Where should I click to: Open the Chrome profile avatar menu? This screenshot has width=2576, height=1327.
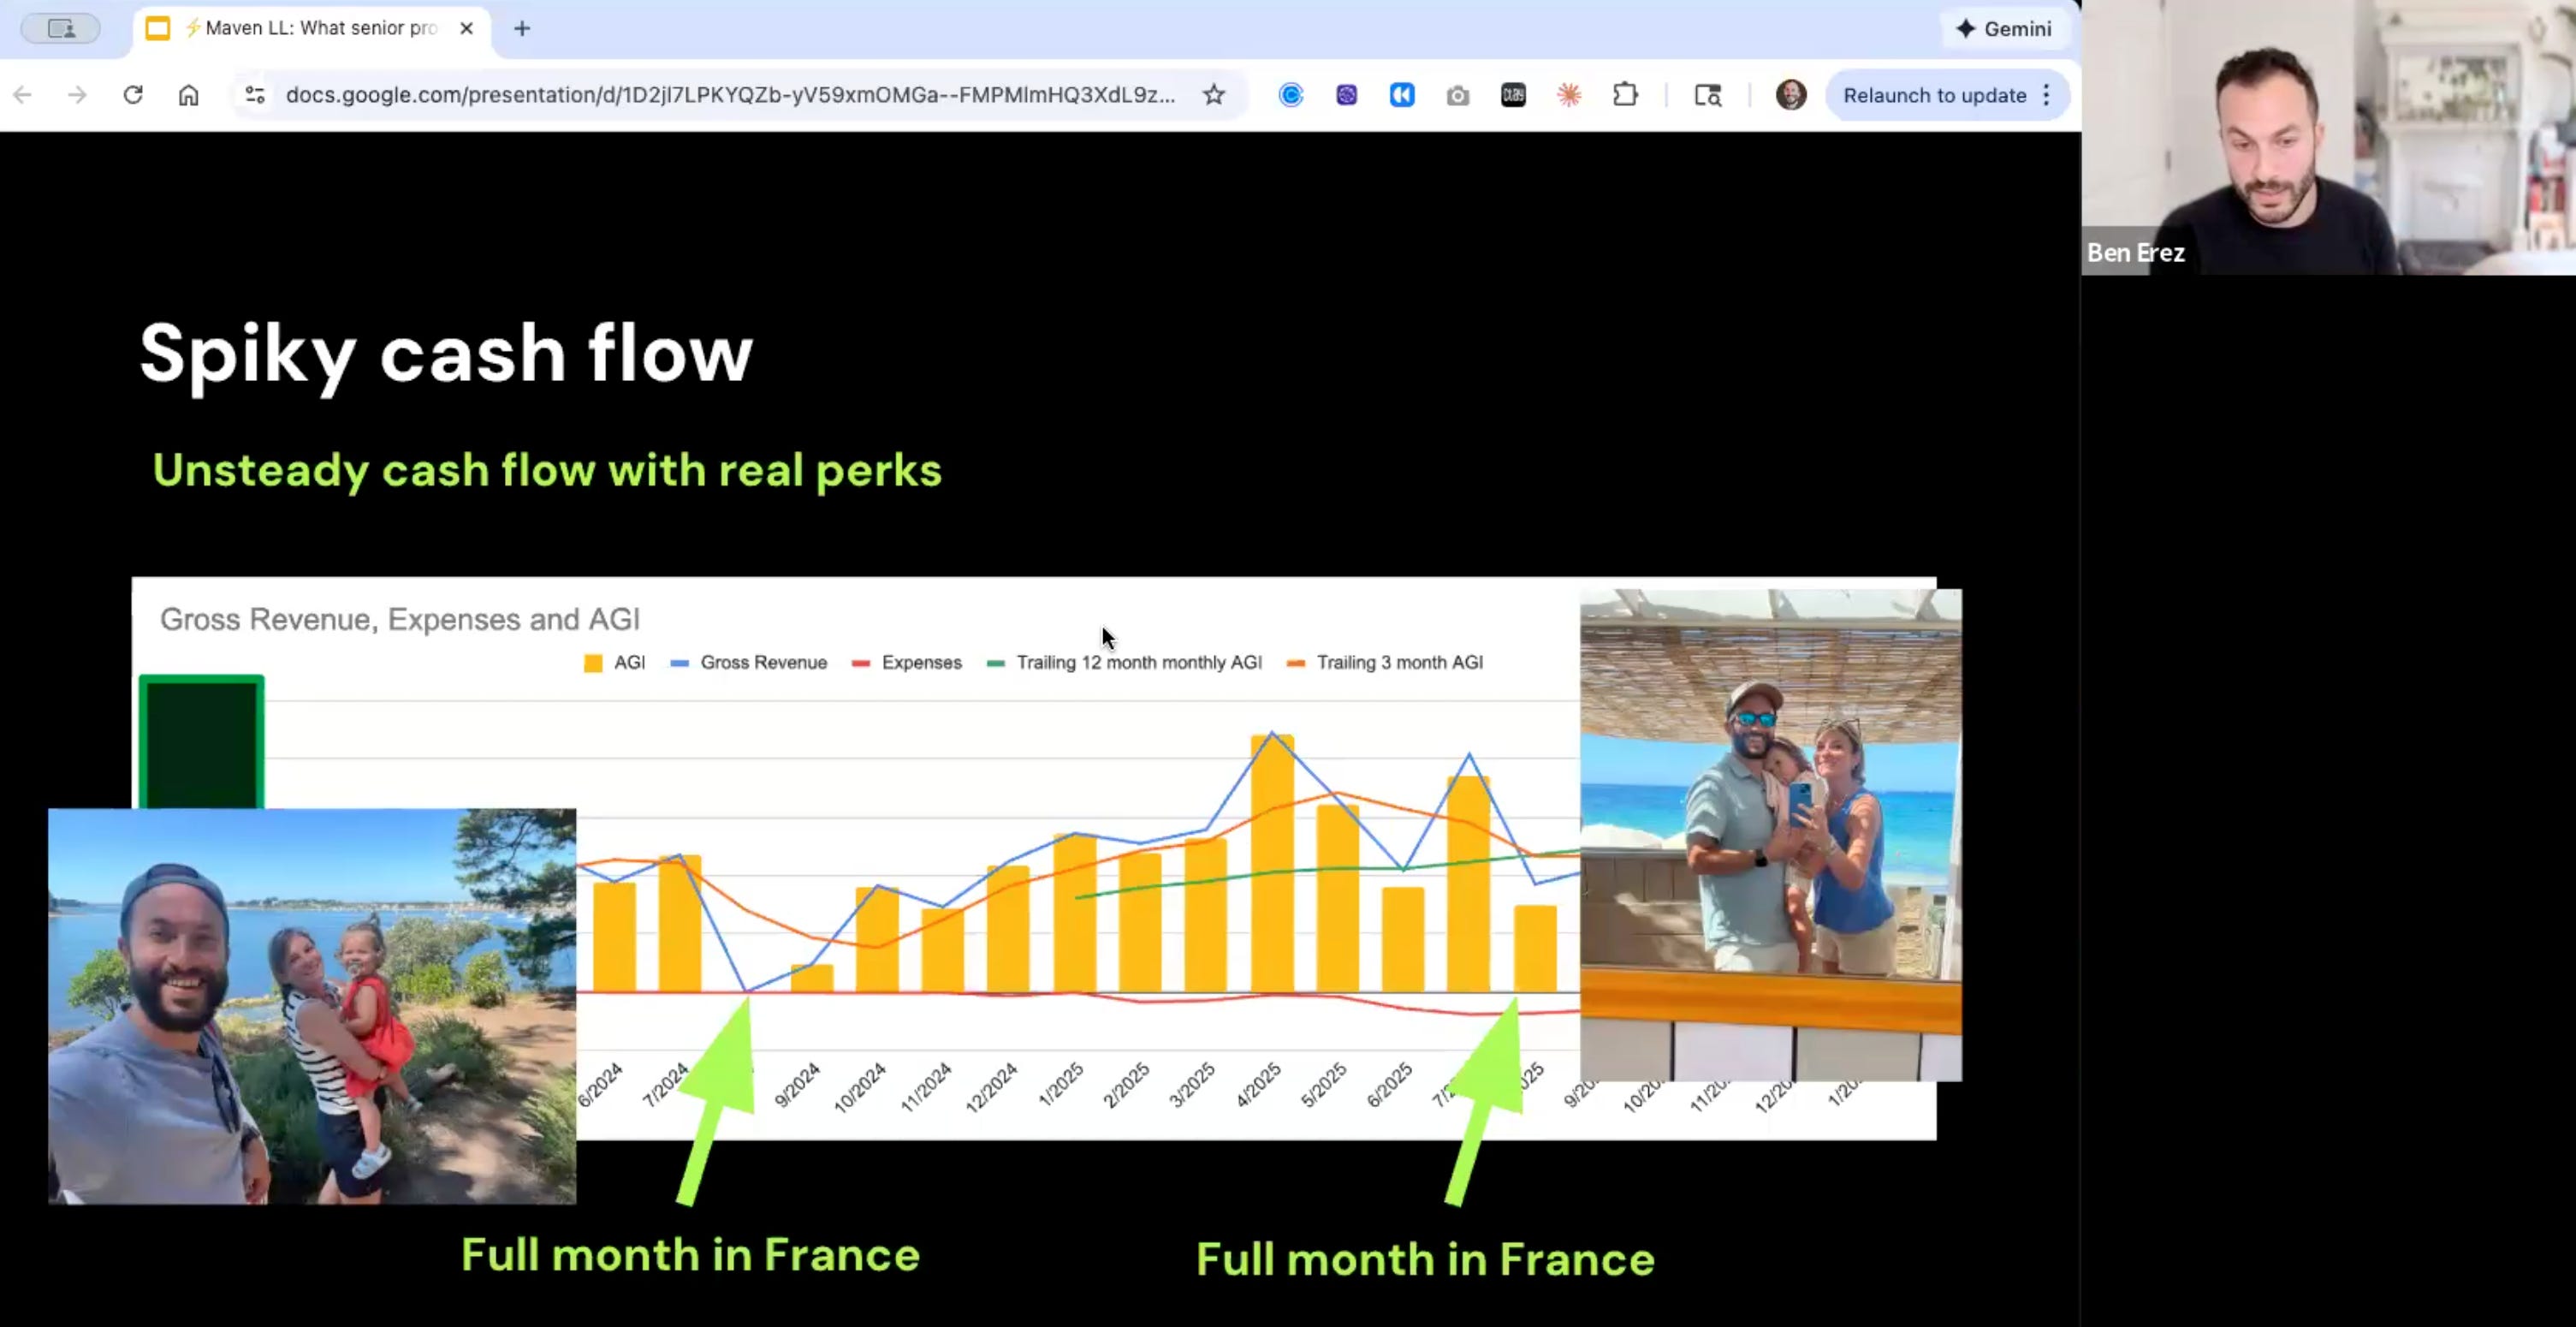pos(1790,95)
